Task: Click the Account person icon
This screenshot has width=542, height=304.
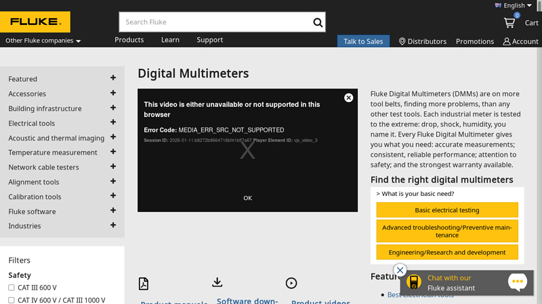Action: pos(506,41)
